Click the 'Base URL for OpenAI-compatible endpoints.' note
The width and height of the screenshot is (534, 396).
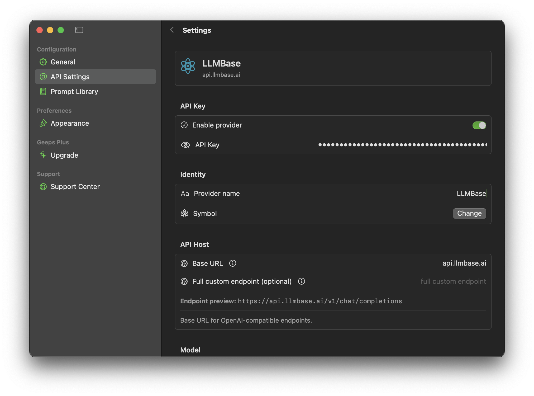(x=246, y=320)
